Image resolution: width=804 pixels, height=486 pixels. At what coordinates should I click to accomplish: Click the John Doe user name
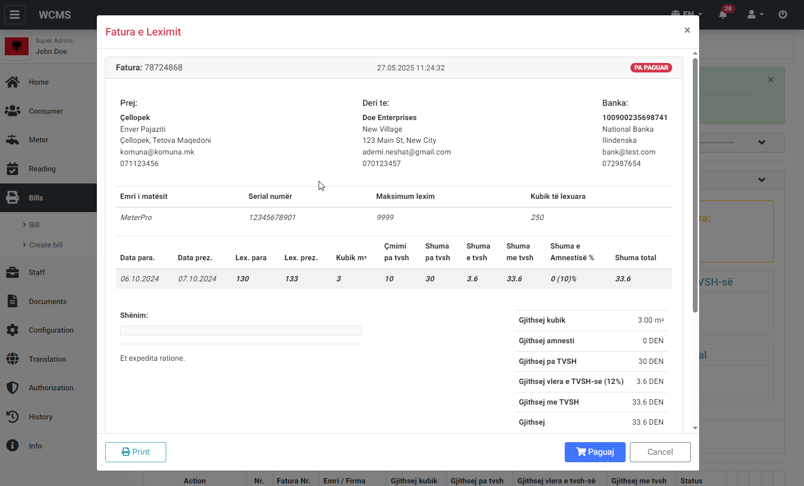(x=51, y=51)
